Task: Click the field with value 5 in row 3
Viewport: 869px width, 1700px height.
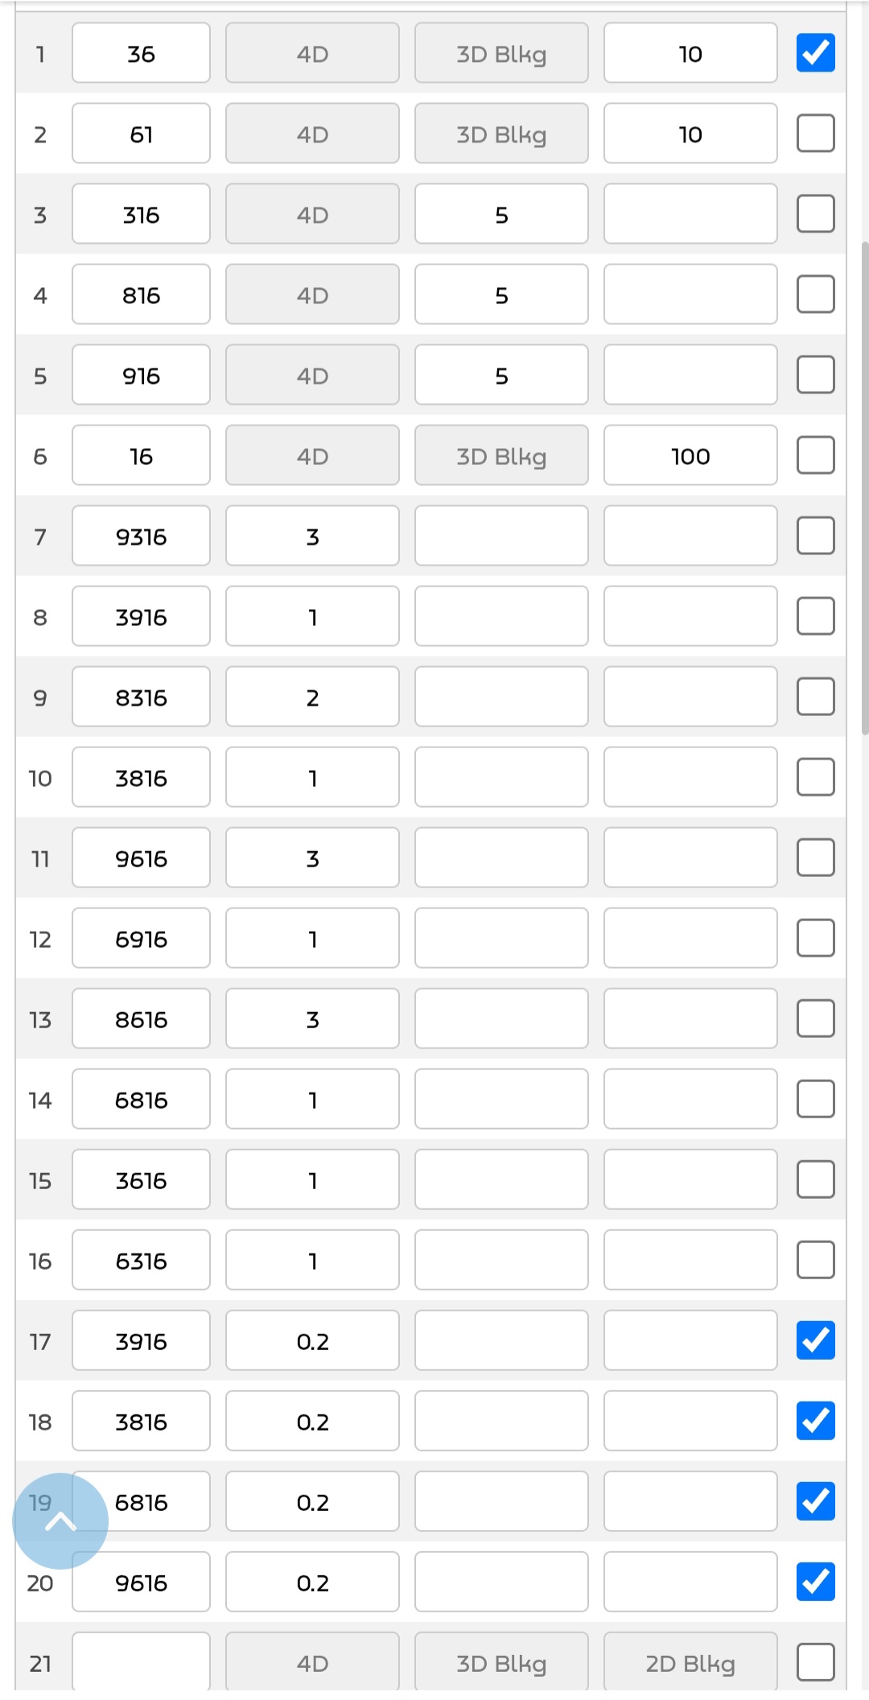Action: (501, 214)
